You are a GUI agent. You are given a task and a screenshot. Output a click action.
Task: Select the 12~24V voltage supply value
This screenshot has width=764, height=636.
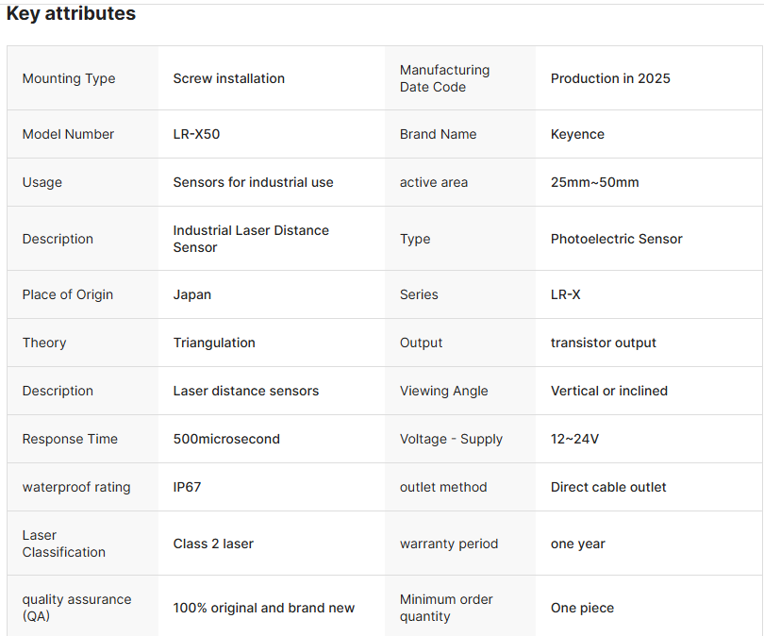point(574,439)
